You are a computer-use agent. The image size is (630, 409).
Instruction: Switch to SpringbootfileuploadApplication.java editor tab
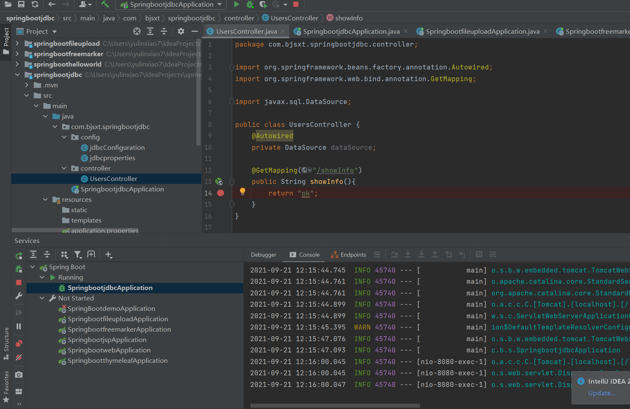coord(482,31)
